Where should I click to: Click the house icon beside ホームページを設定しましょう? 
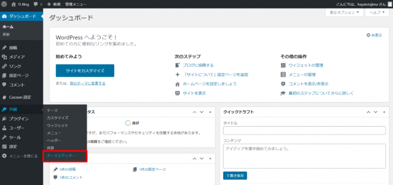[x=177, y=84]
